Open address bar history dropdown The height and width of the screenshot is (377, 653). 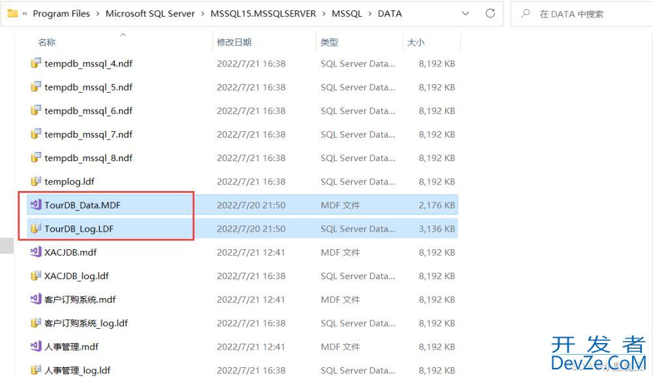(x=466, y=14)
